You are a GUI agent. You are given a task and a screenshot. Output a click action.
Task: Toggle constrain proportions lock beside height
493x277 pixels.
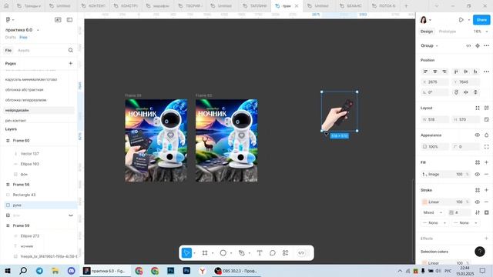(x=486, y=120)
